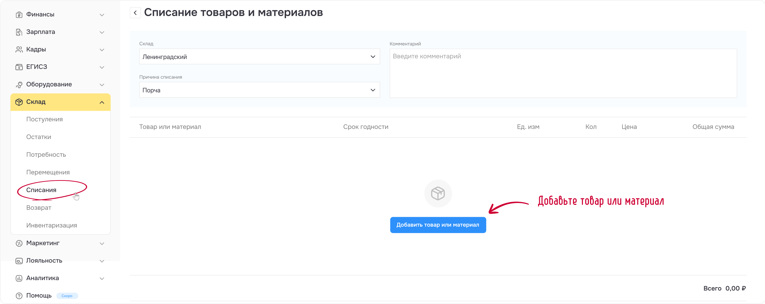Click the Оборудование plug icon
Viewport: 765px width, 304px height.
coord(19,84)
